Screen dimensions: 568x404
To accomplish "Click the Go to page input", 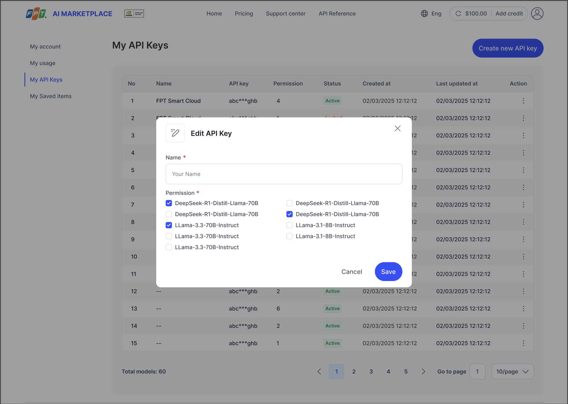I will coord(477,372).
